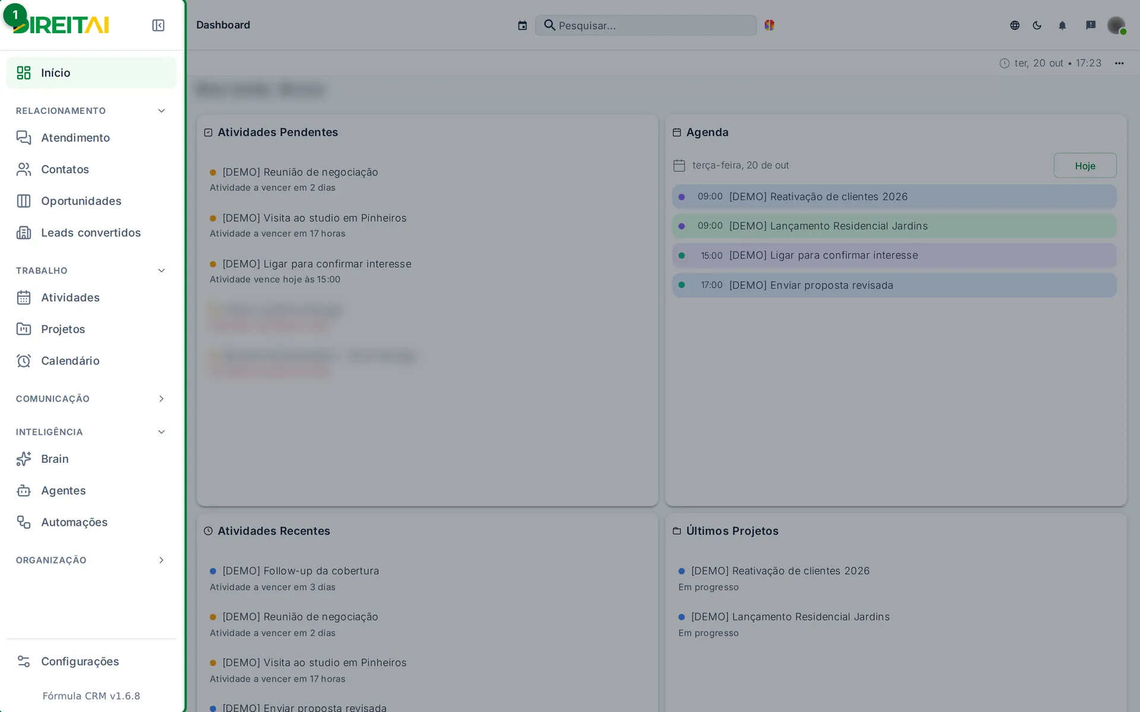
Task: Open Atividades in the sidebar
Action: point(91,297)
